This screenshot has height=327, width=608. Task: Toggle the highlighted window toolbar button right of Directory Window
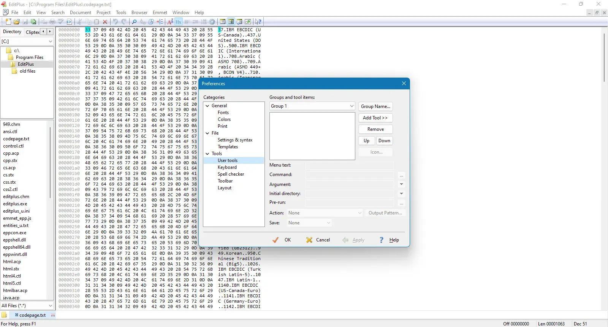point(231,22)
